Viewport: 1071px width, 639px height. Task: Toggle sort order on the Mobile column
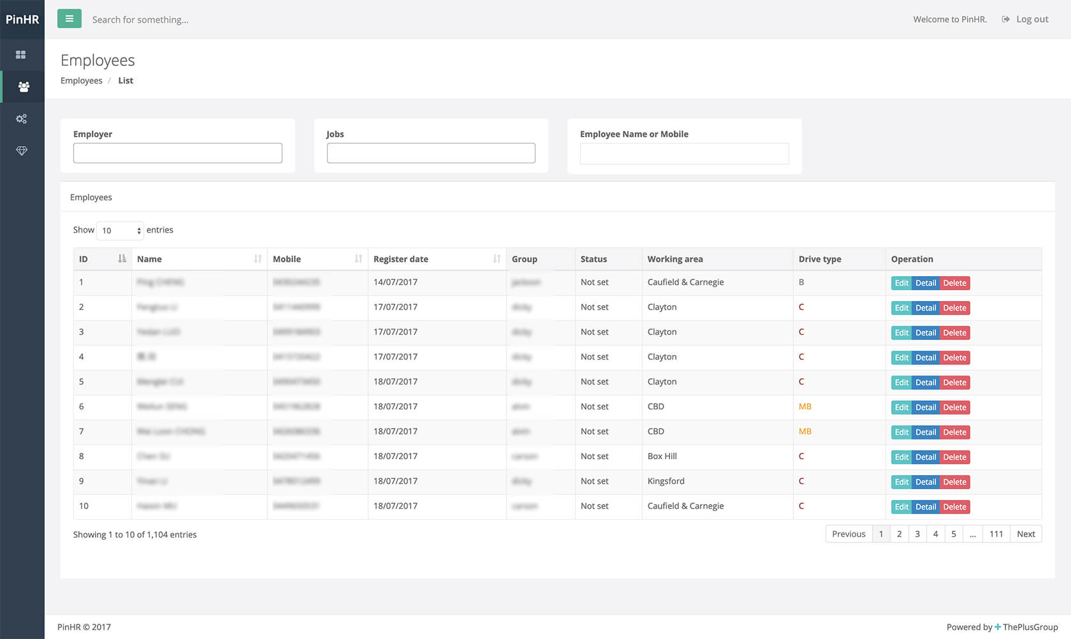click(358, 259)
